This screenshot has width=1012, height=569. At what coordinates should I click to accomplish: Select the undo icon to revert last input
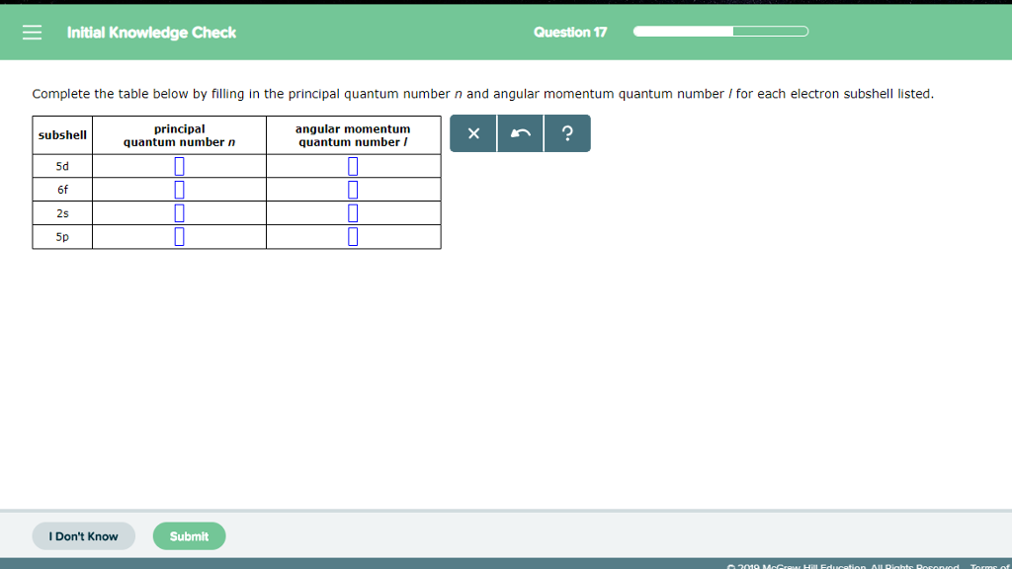coord(520,133)
